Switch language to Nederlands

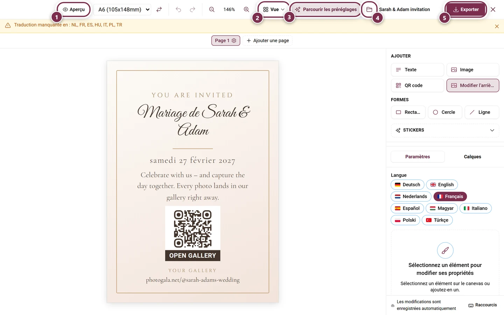(x=411, y=196)
